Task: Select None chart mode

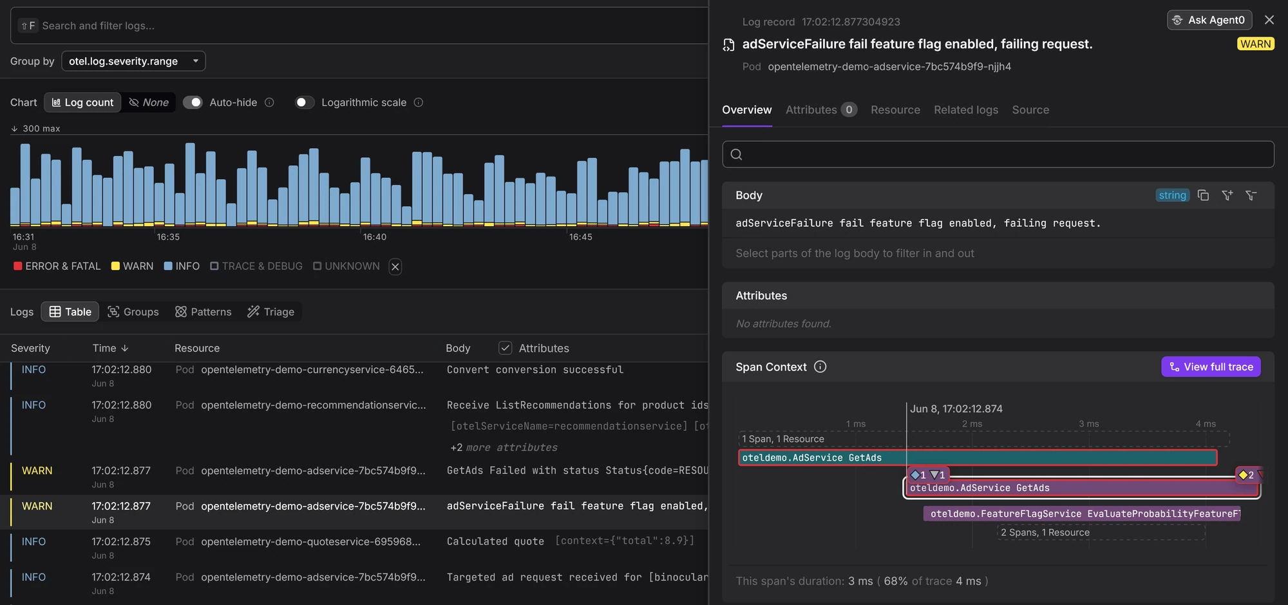Action: pos(149,102)
